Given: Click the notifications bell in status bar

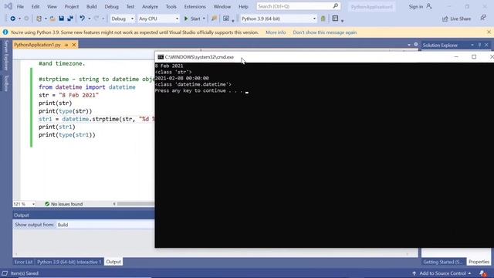Looking at the screenshot, I should click(482, 273).
